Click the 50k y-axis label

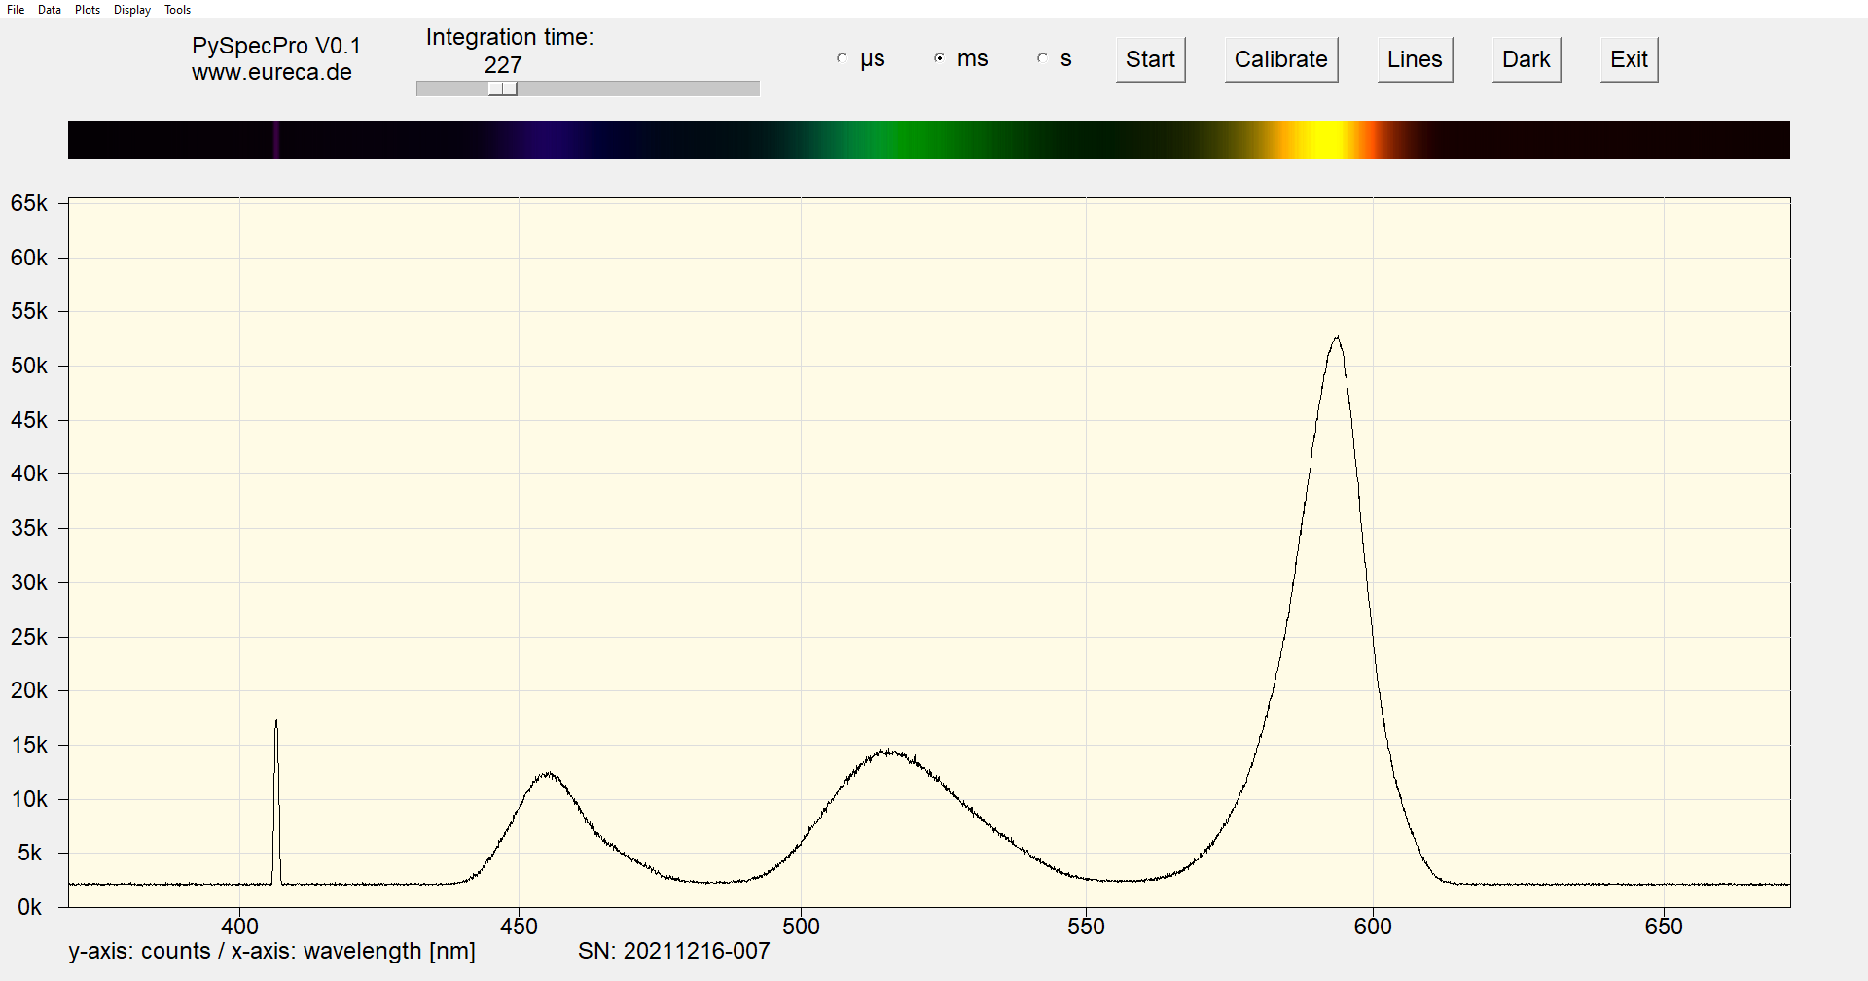click(x=29, y=366)
